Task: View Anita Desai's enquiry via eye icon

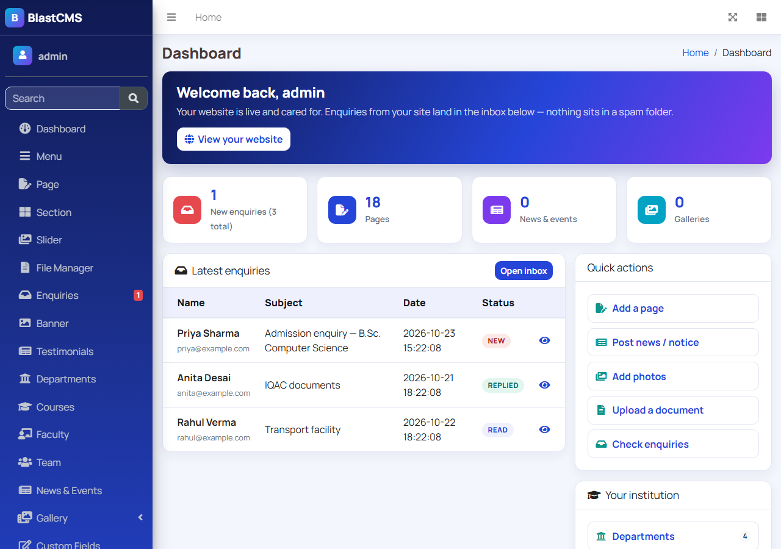Action: point(545,385)
